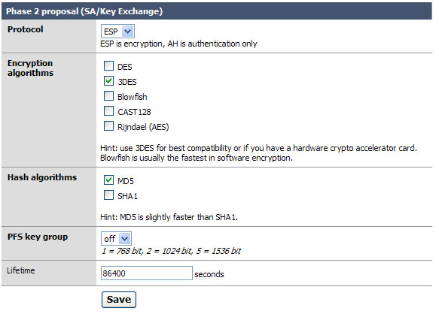Click the PFS bit size description text

tap(171, 251)
